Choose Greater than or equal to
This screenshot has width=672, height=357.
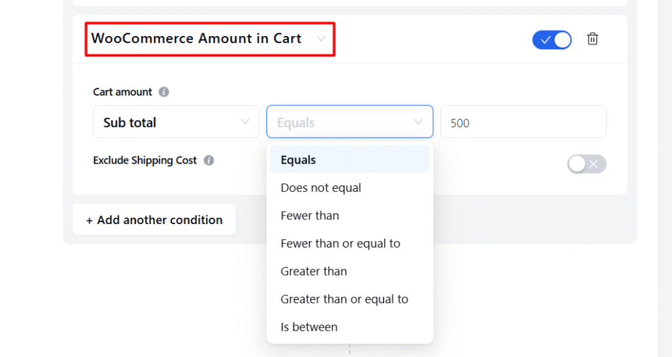[x=344, y=299]
